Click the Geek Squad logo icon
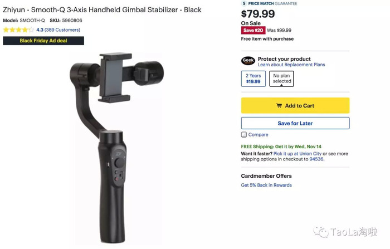Screen dimensions: 390x249 248,61
